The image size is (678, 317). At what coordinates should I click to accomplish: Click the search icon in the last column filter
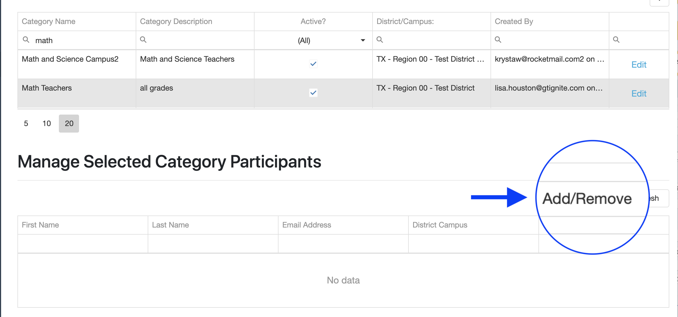616,40
